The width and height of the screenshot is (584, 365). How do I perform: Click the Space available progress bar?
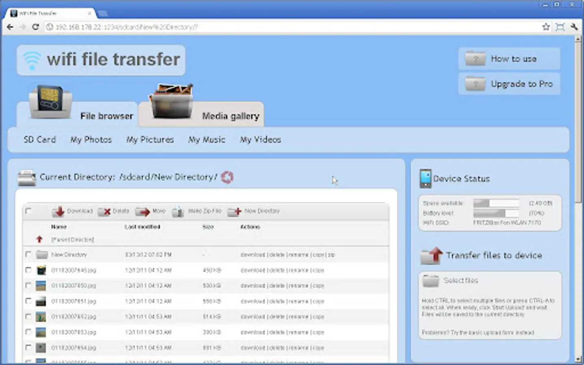point(496,203)
